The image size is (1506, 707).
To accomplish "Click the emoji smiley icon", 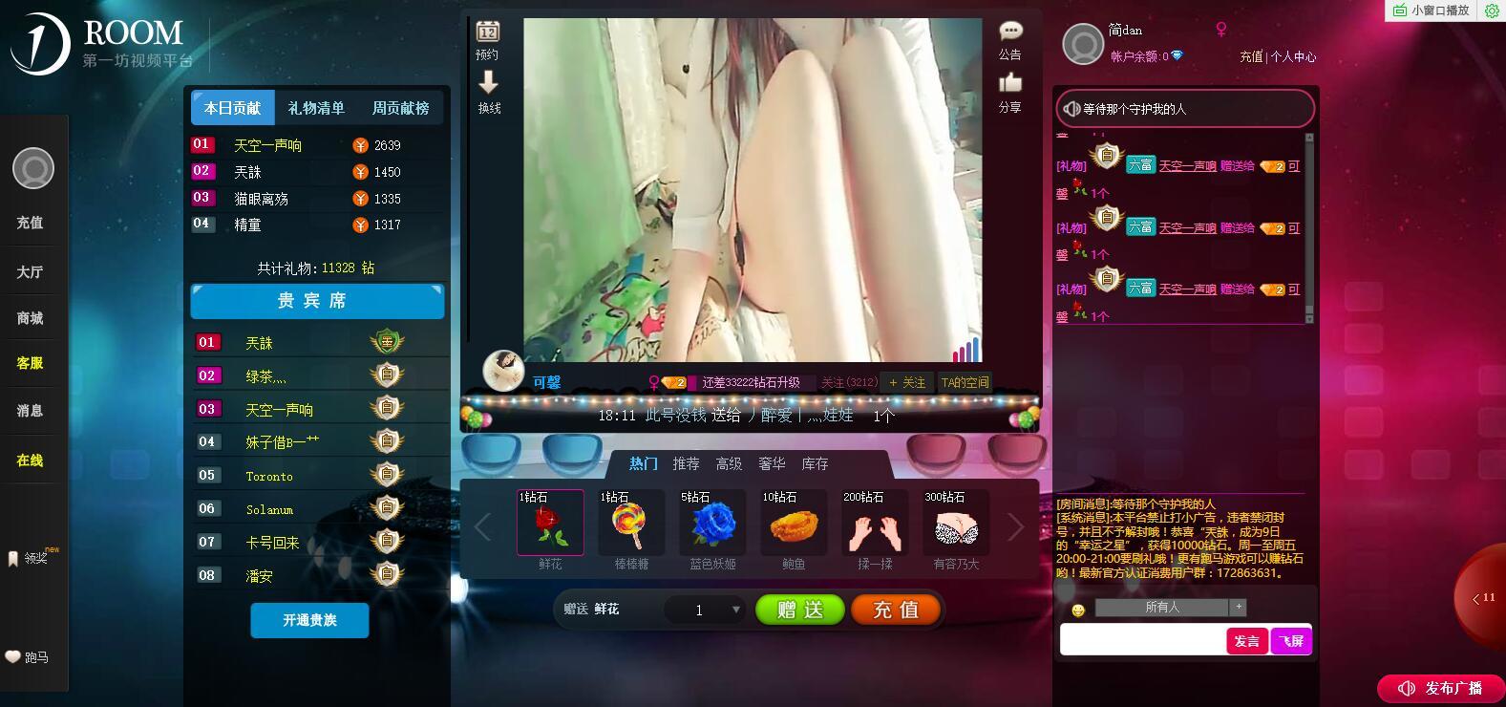I will pyautogui.click(x=1078, y=610).
